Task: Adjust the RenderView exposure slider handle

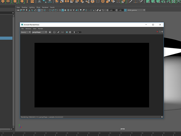Action: [x=74, y=32]
